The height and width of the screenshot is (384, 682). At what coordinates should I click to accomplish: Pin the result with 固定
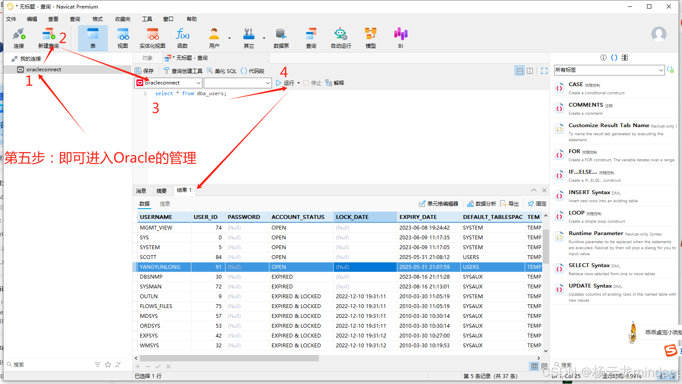pyautogui.click(x=537, y=204)
